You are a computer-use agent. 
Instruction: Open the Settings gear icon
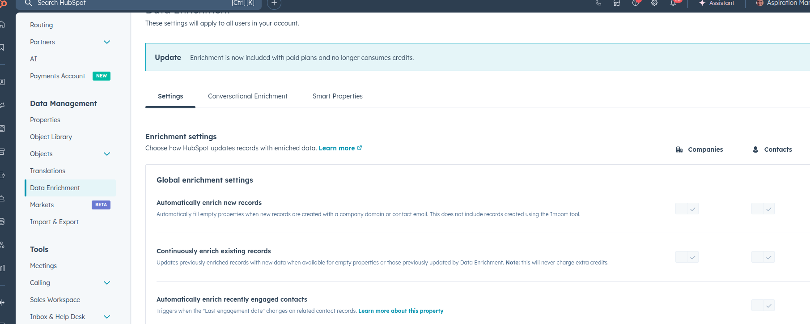pyautogui.click(x=654, y=3)
